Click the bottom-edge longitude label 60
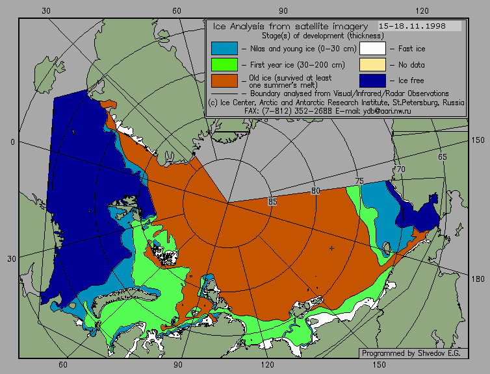Viewport: 490px width, 374px height. pyautogui.click(x=63, y=365)
